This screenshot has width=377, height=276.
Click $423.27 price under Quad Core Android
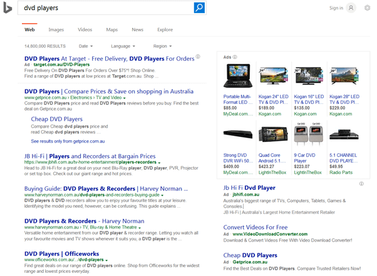(x=266, y=166)
